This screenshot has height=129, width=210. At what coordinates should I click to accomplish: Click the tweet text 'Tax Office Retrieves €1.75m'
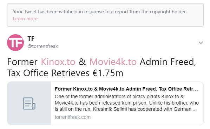(x=65, y=73)
